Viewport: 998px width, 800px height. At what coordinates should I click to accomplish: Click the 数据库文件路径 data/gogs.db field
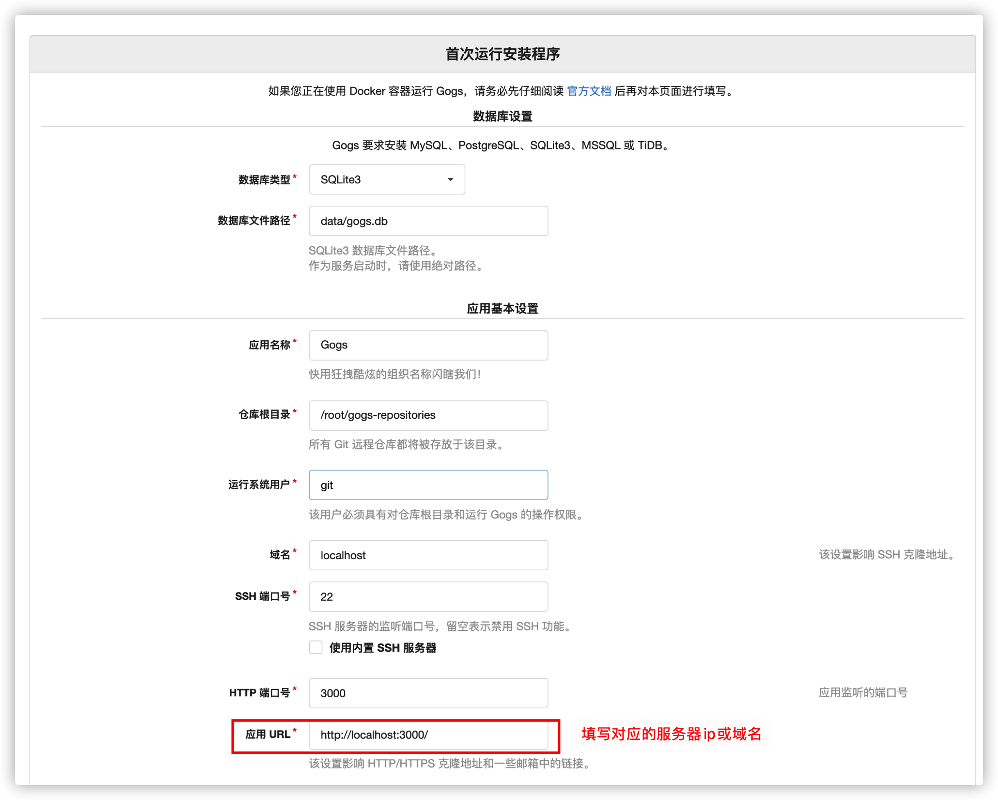(428, 221)
